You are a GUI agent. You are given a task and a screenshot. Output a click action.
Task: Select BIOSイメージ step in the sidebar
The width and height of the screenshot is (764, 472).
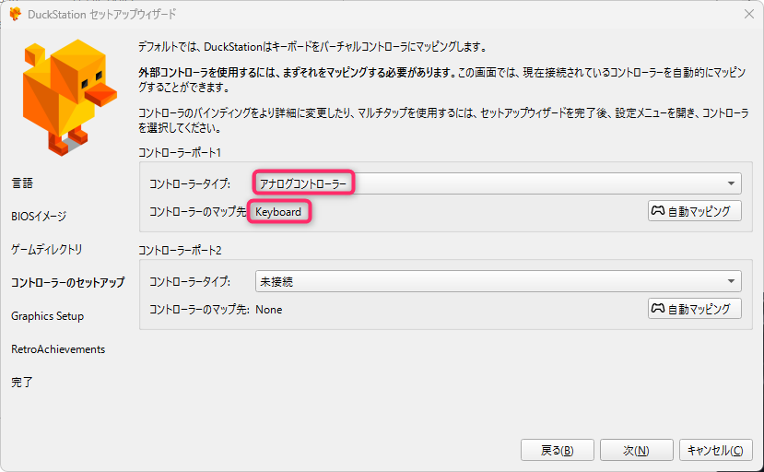tap(39, 217)
